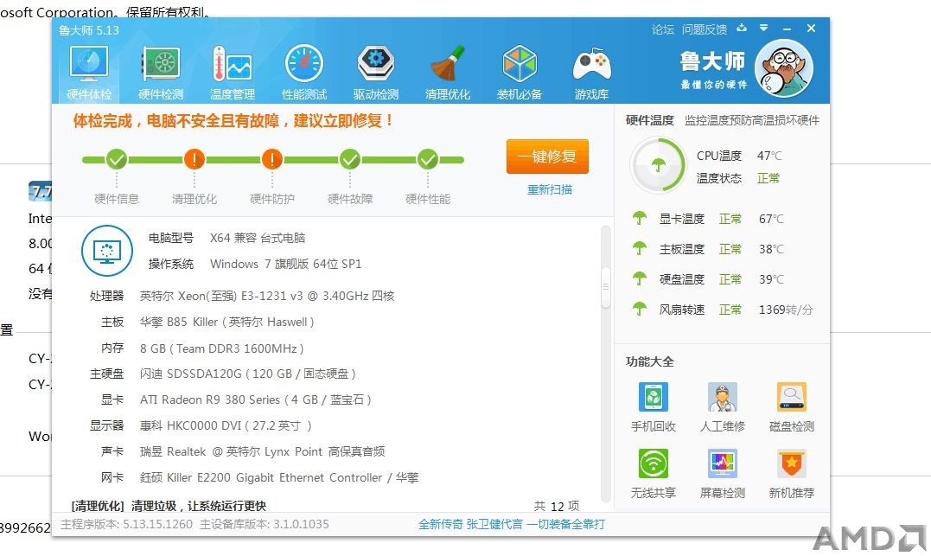Click the 风扇转速 umbrella icon
This screenshot has width=931, height=556.
[640, 309]
